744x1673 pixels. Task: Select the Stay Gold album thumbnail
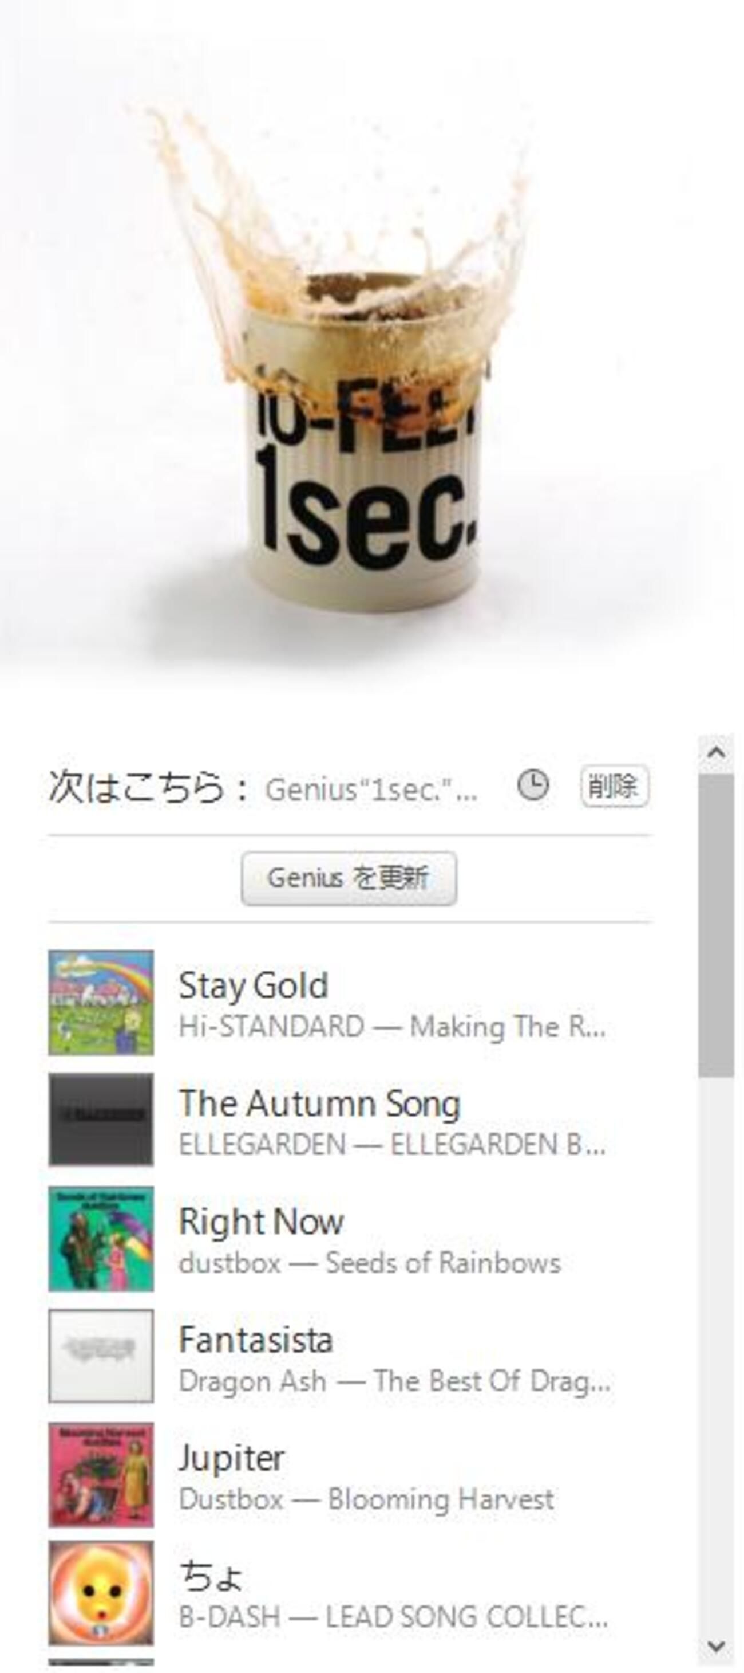click(101, 1002)
